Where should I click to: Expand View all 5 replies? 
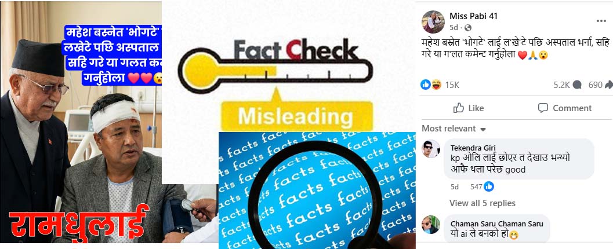tap(483, 203)
